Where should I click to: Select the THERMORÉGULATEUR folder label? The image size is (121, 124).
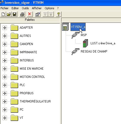pyautogui.click(x=35, y=101)
